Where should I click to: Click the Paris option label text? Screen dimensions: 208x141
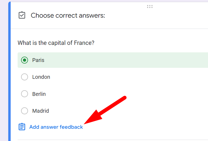coord(38,60)
